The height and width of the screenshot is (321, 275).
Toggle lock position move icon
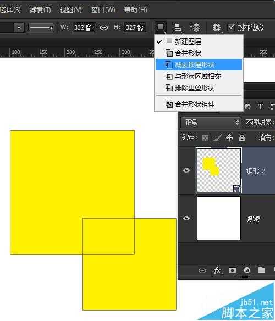(229, 138)
